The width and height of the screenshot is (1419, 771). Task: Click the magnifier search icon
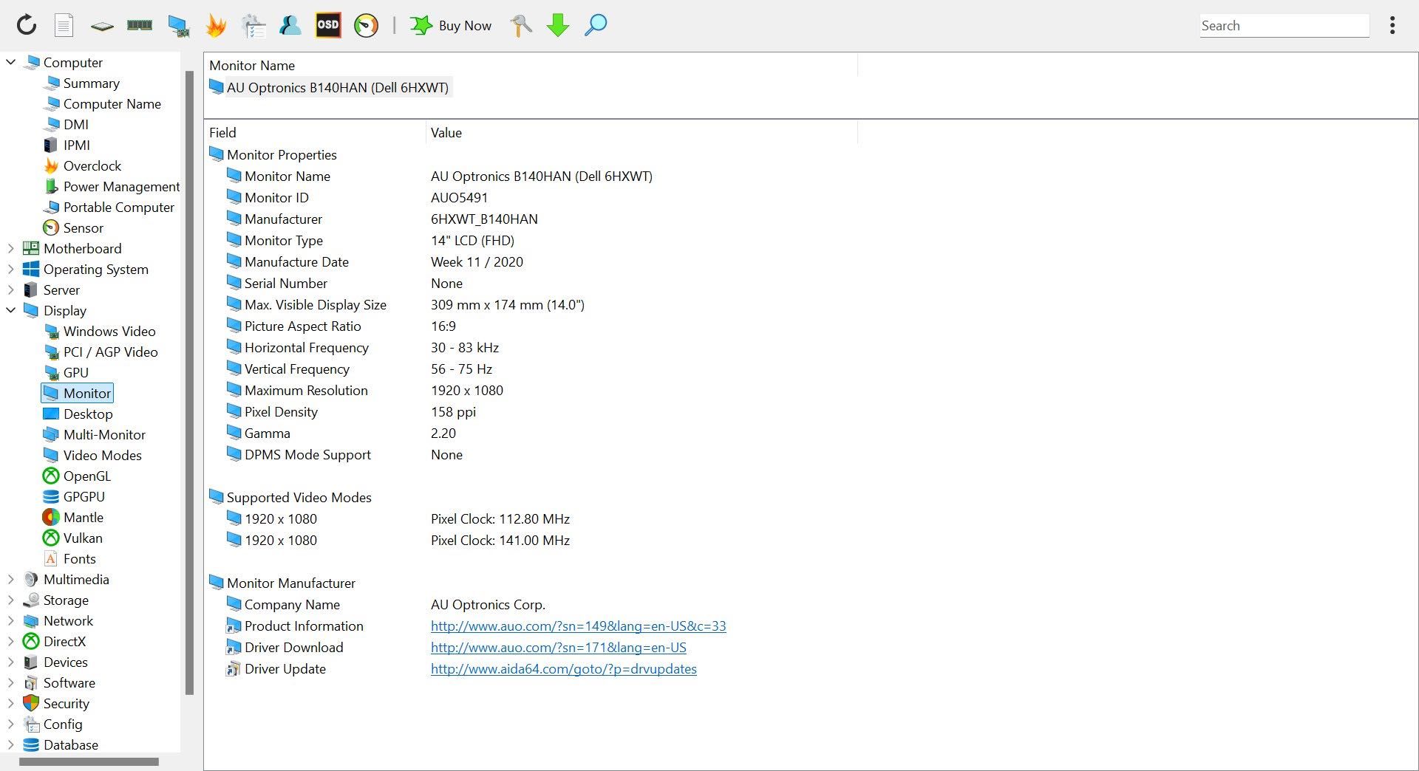[596, 25]
